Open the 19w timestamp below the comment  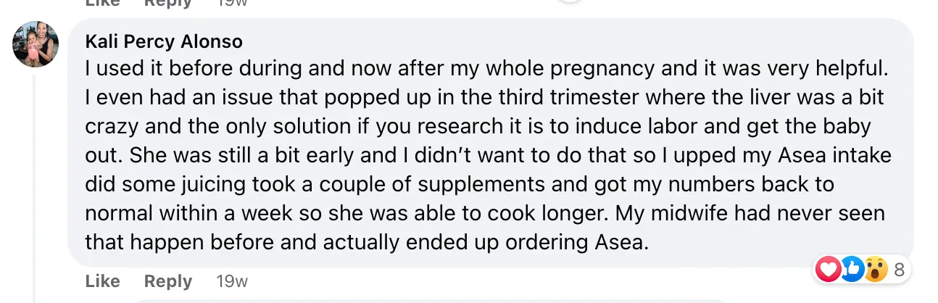(x=232, y=281)
